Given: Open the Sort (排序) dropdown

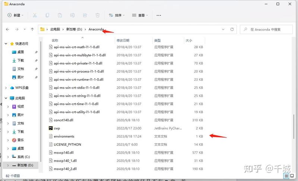Looking at the screenshot, I should coord(117,15).
